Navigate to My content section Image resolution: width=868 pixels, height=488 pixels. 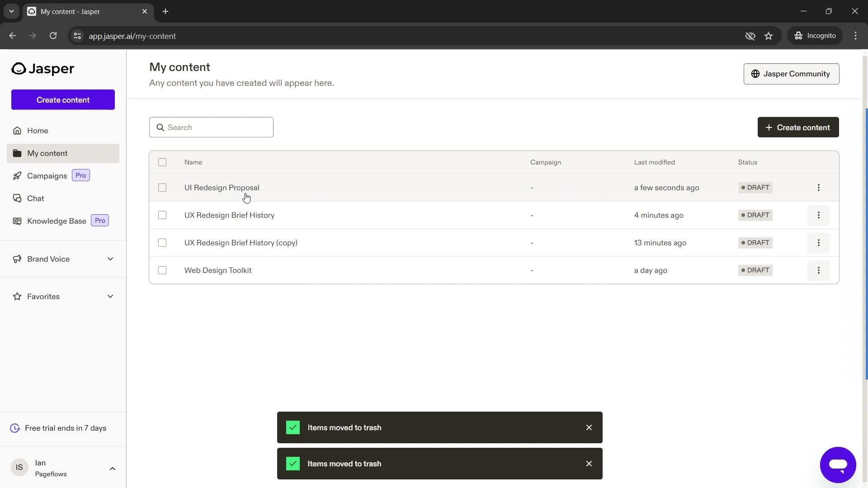[x=47, y=153]
